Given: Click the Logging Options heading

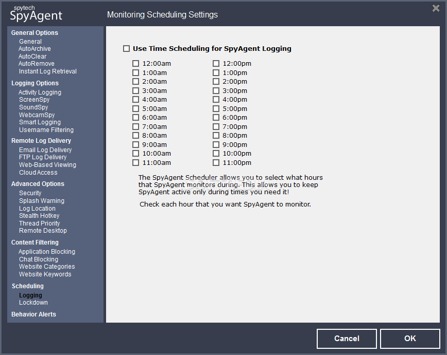Looking at the screenshot, I should (35, 83).
